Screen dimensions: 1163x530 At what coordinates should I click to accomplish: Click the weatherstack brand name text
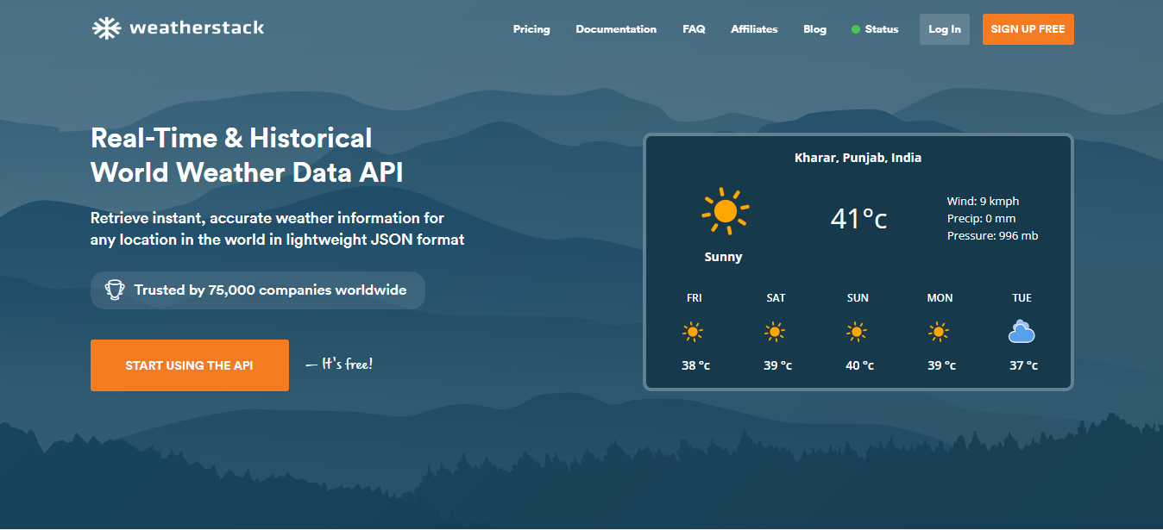[x=197, y=28]
